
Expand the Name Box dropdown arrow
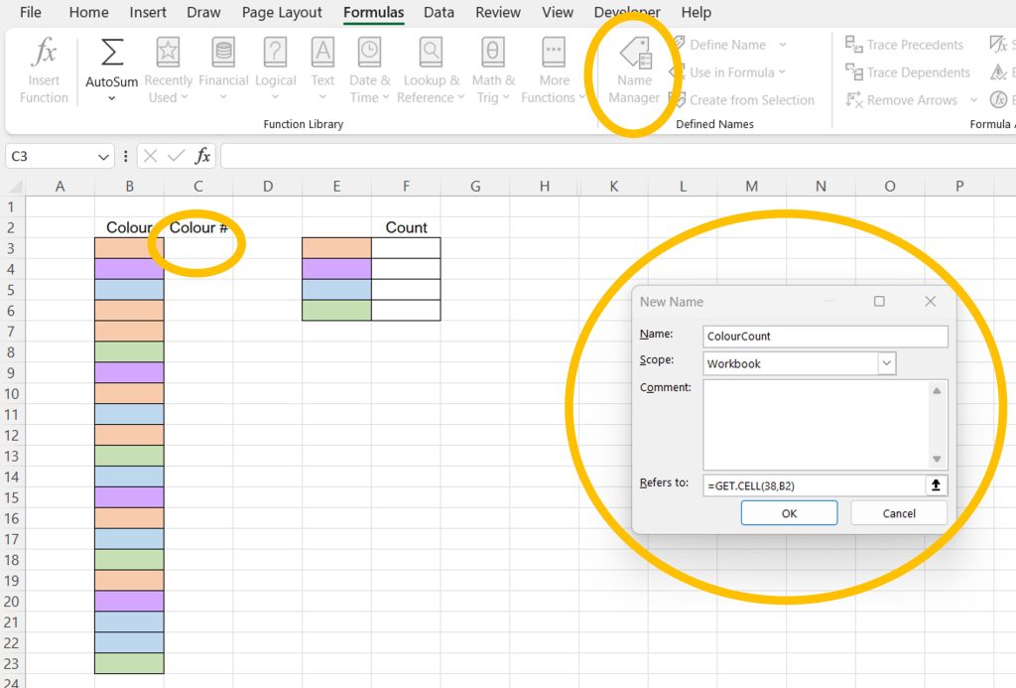tap(104, 157)
